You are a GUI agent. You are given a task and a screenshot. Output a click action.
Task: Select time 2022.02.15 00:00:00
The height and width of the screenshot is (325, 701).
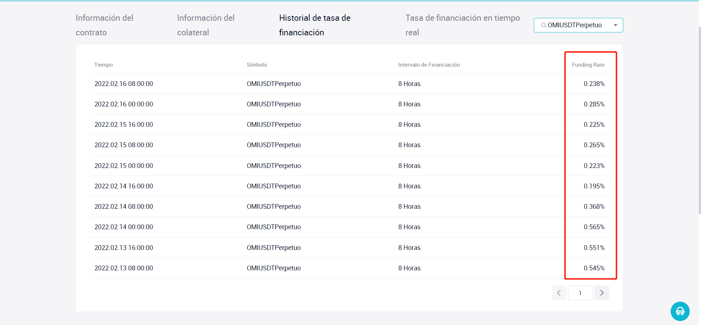124,166
